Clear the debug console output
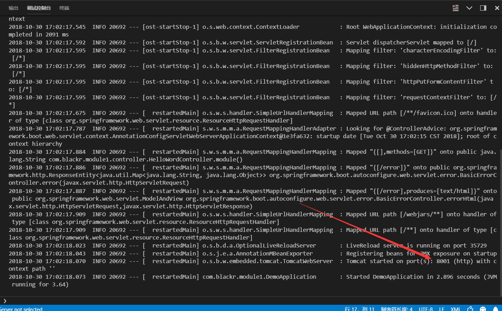The image size is (502, 311). pyautogui.click(x=455, y=8)
